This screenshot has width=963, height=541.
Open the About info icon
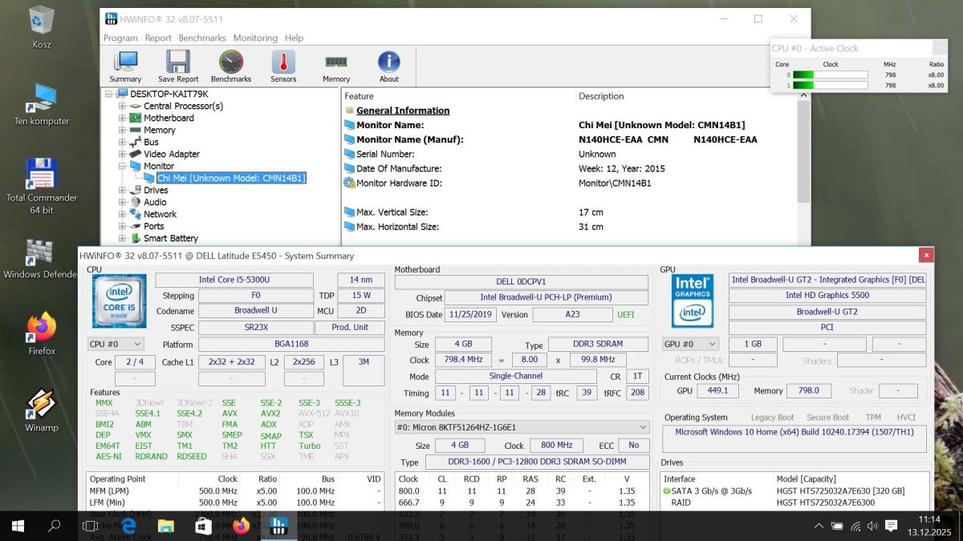389,67
